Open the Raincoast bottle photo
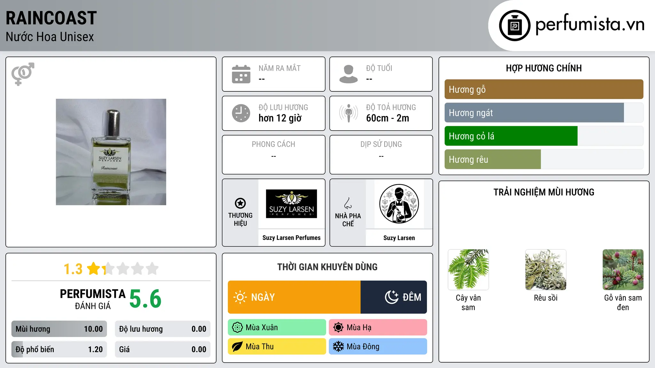655x368 pixels. 111,152
